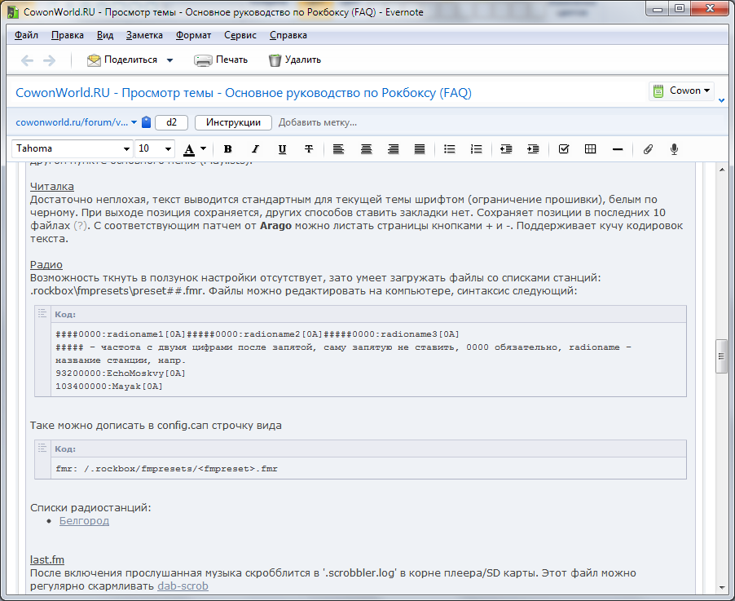Click the printer icon
Viewport: 735px width, 601px height.
203,60
